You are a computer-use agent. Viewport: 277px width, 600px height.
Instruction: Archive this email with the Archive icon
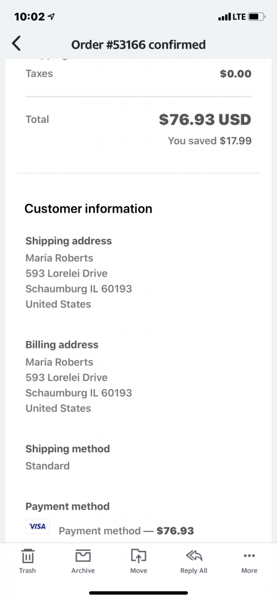tap(83, 556)
